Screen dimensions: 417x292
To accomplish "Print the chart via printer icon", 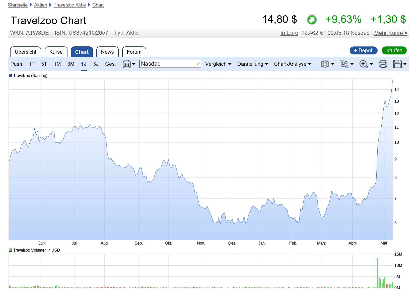I will pos(383,64).
